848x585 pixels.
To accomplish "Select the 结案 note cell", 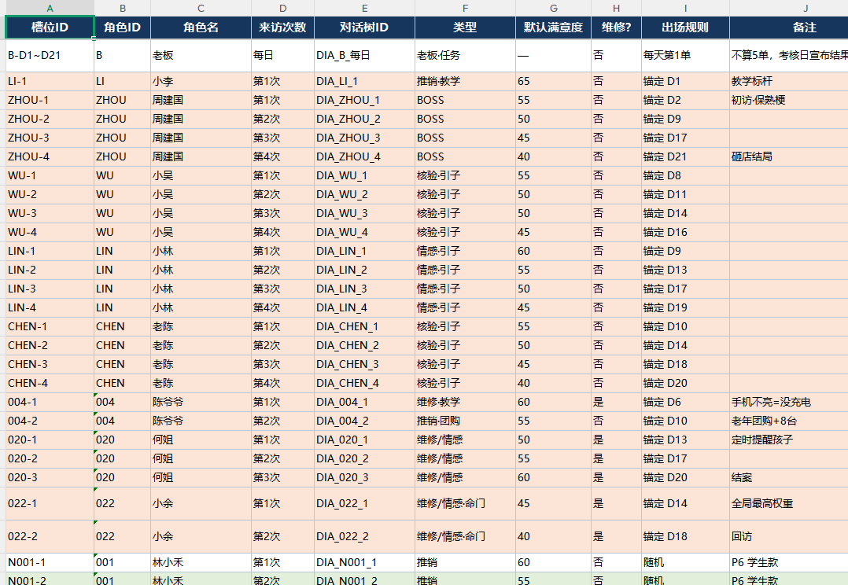I will tap(789, 477).
